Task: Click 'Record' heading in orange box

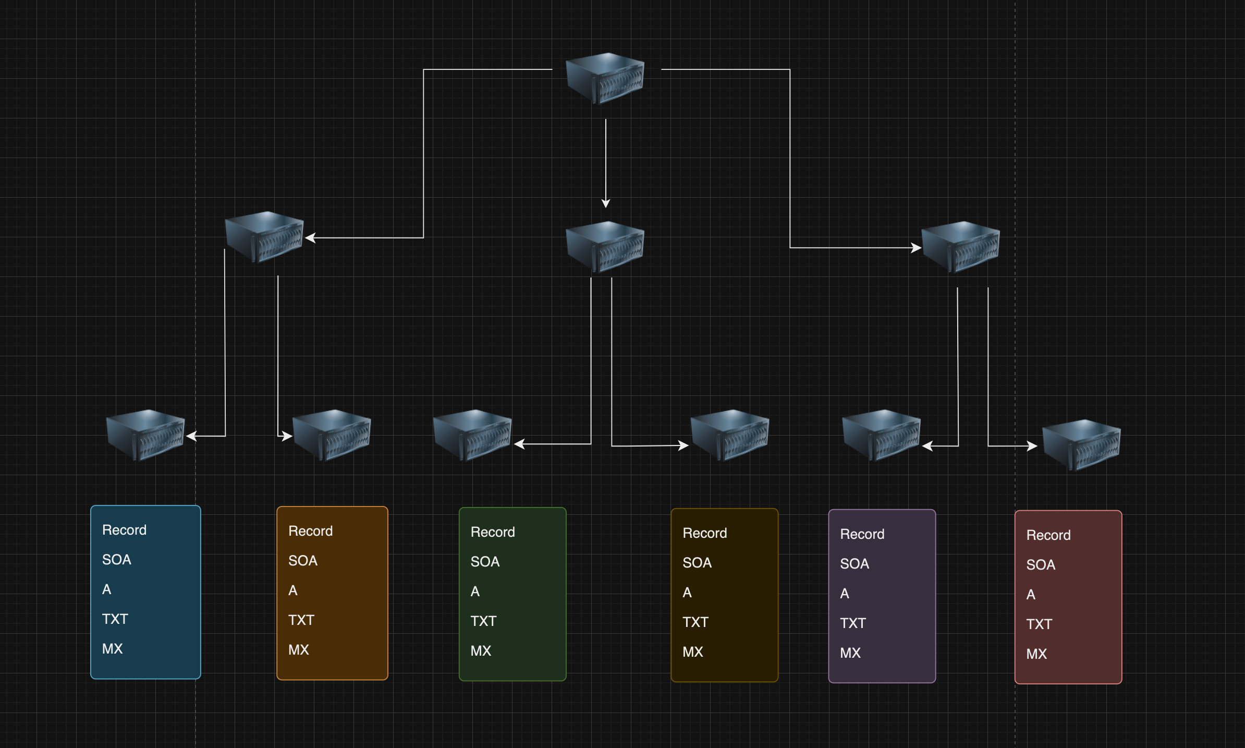Action: [x=311, y=531]
